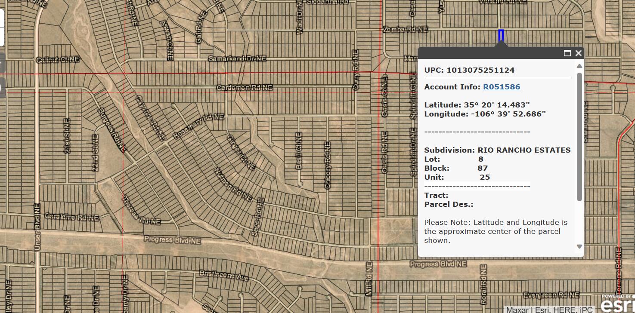Click the Curry Rd NE label
Viewport: 635px width, 313px height.
[x=356, y=69]
